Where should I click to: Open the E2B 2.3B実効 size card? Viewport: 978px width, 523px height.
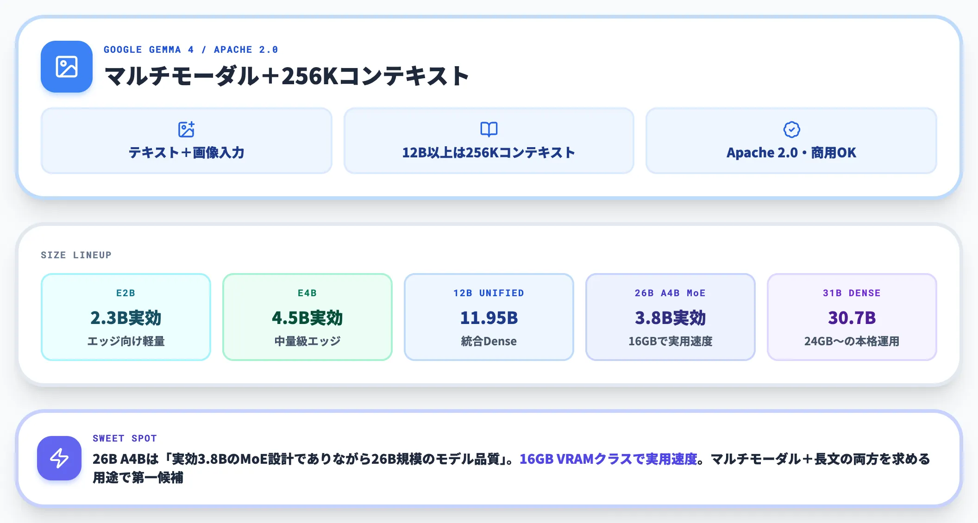[126, 317]
